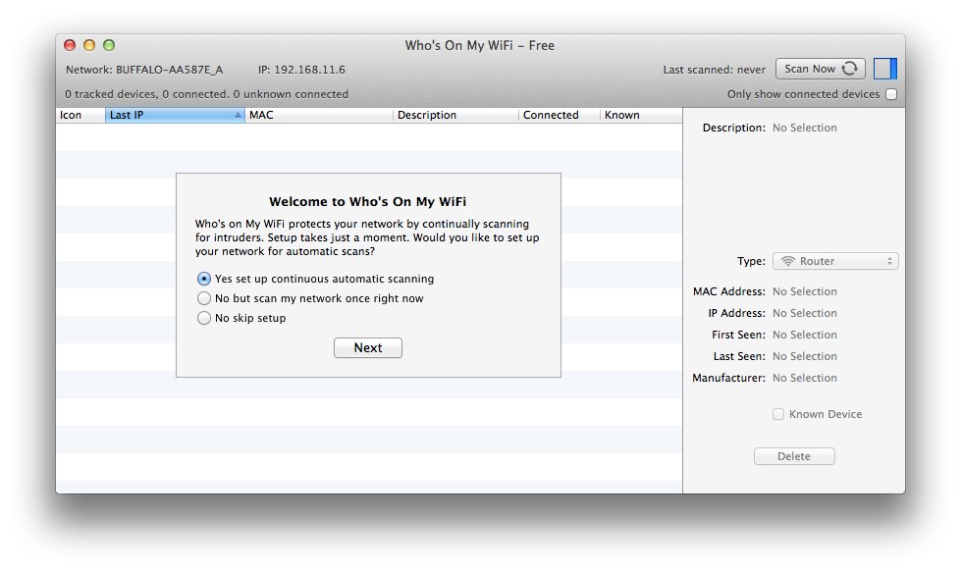Enable Only show connected devices checkbox
Viewport: 961px width, 571px height.
(x=891, y=94)
